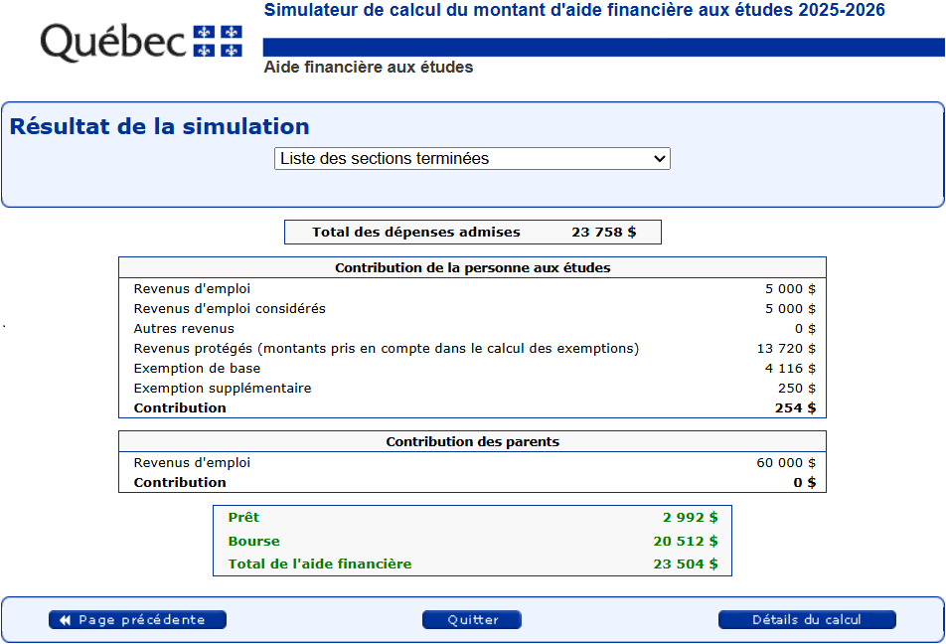Viewport: 946px width, 644px height.
Task: Select the Bourse amount 20 512 $
Action: click(x=685, y=542)
